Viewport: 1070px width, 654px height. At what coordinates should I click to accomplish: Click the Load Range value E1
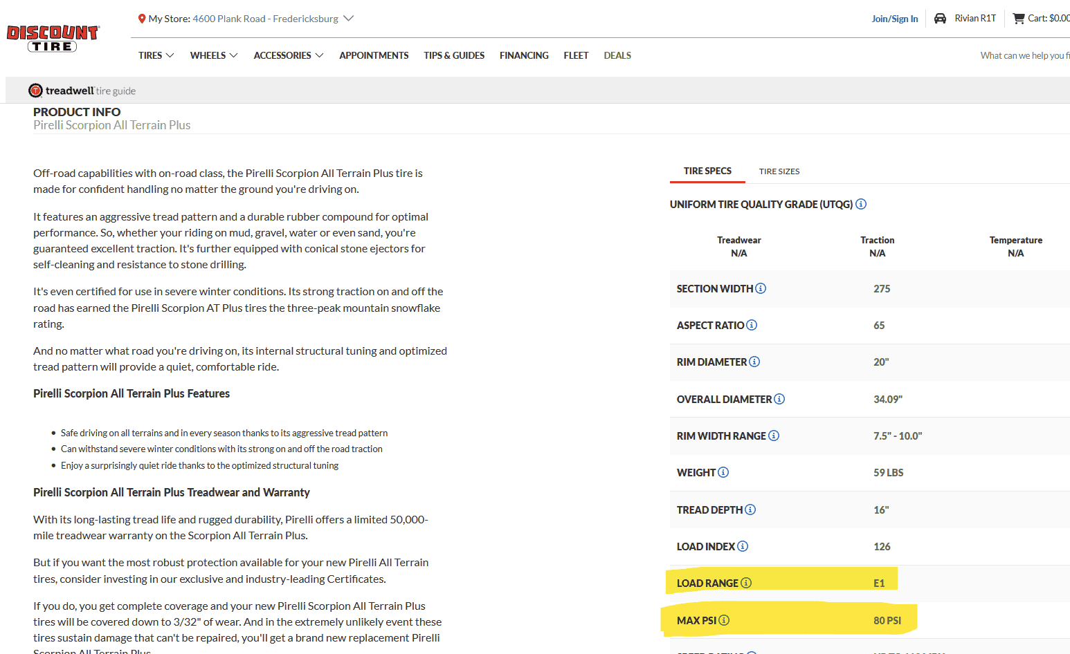[879, 583]
